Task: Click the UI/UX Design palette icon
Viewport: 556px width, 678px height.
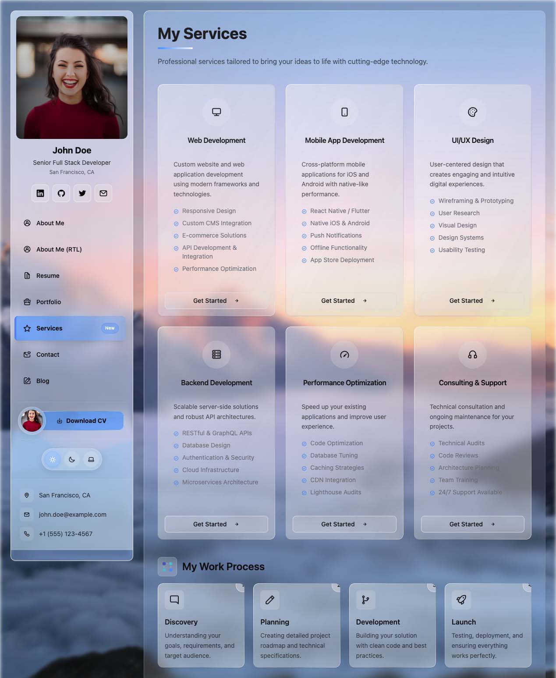Action: tap(472, 112)
